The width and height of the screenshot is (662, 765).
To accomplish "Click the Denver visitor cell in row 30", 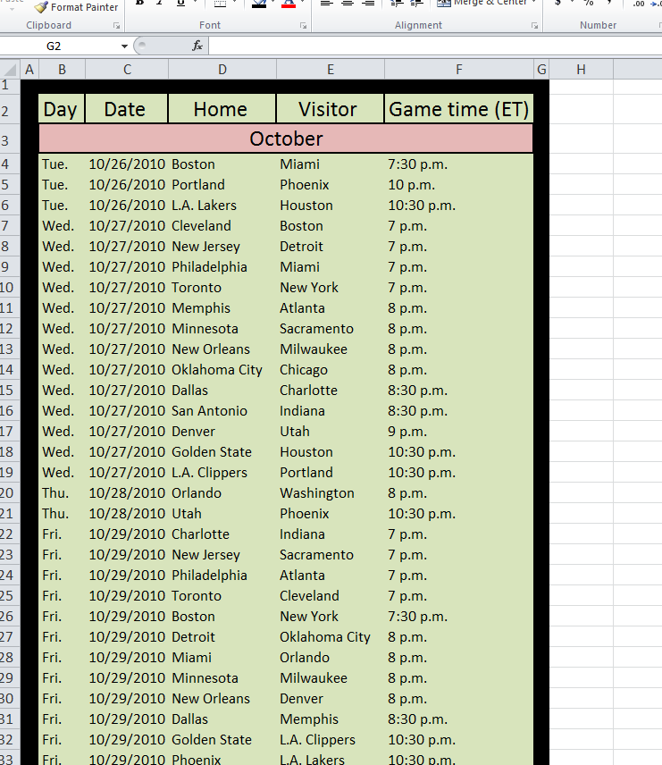I will tap(331, 698).
